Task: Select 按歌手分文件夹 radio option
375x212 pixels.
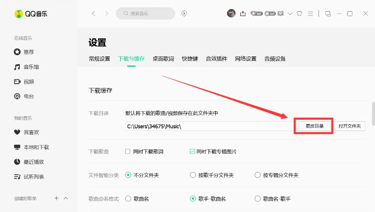Action: (x=193, y=175)
